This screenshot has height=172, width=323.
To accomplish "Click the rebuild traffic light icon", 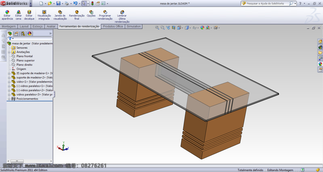I will pyautogui.click(x=92, y=4).
